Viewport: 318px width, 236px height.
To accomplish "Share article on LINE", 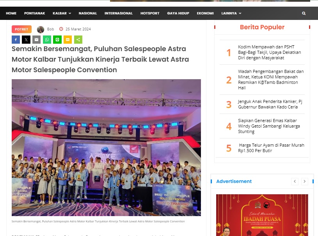I will pyautogui.click(x=57, y=39).
